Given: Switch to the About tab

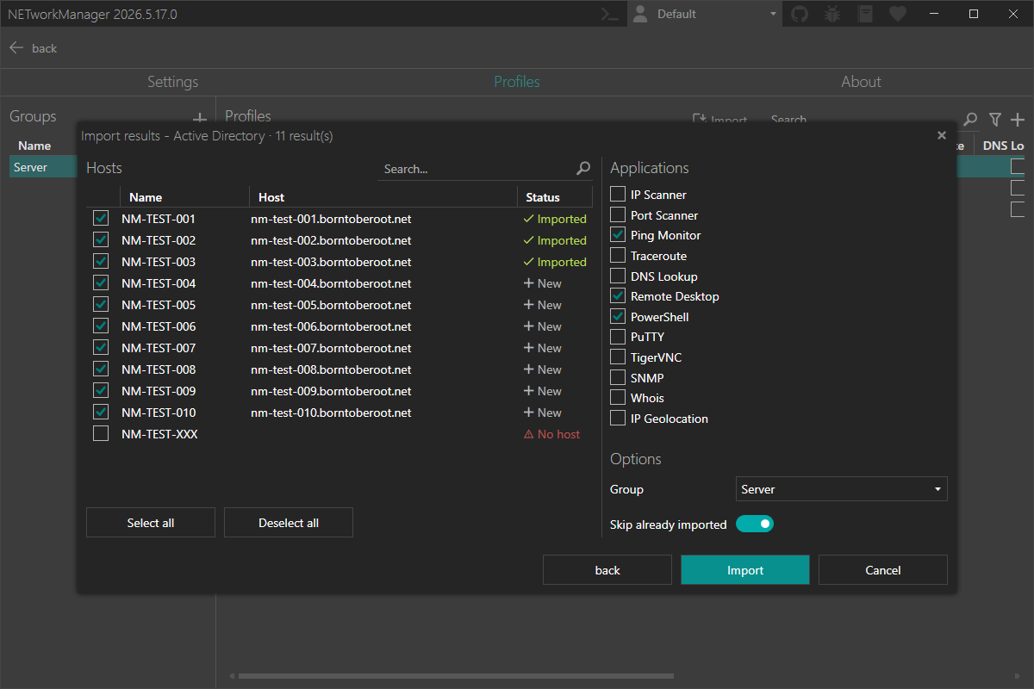Looking at the screenshot, I should click(x=861, y=82).
